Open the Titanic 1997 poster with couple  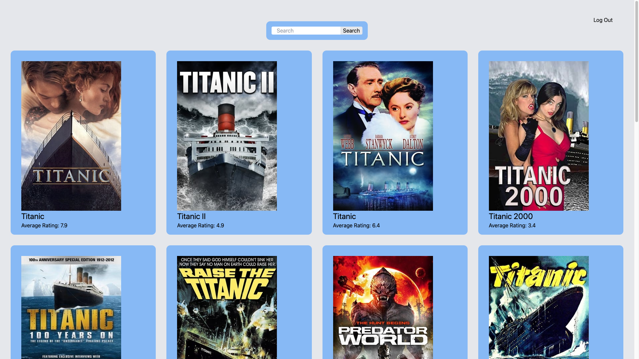71,136
